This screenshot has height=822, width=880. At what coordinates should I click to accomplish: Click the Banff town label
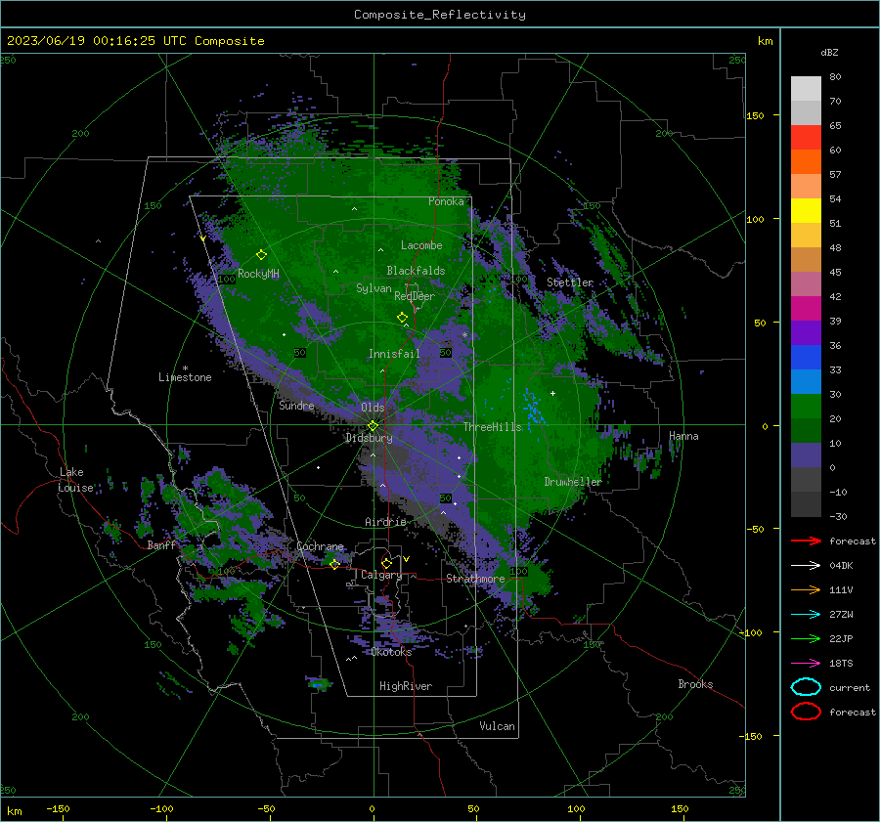[161, 545]
